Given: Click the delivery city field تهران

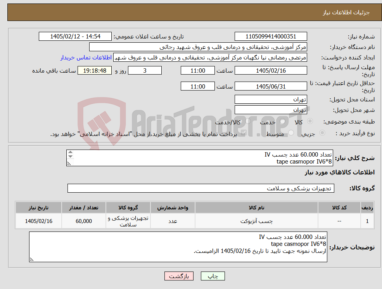Looking at the screenshot, I should (x=271, y=110).
